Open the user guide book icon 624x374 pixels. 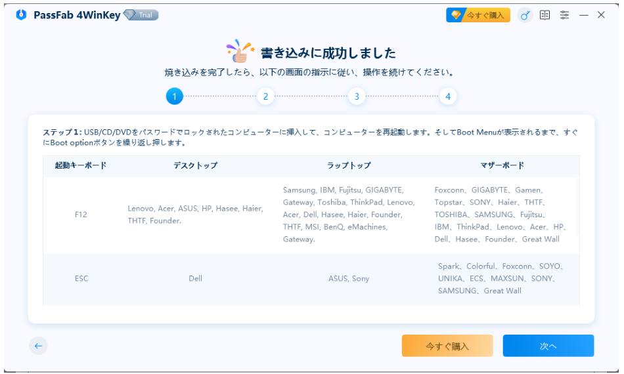click(545, 15)
